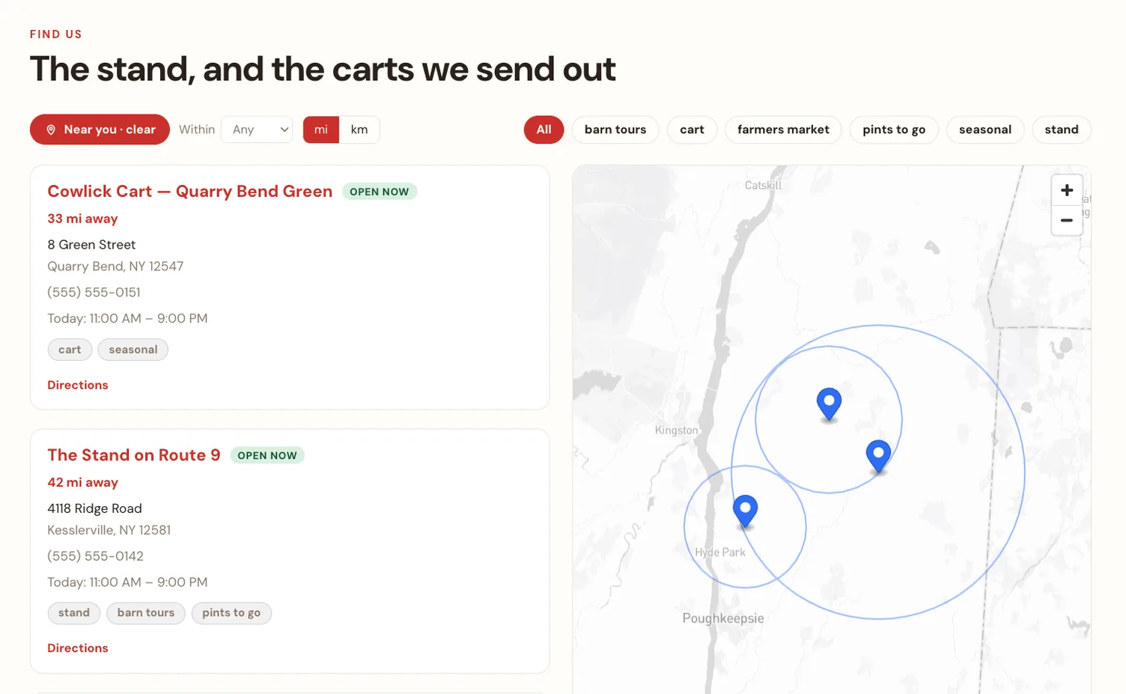Click the Catskill label on the map

point(763,185)
